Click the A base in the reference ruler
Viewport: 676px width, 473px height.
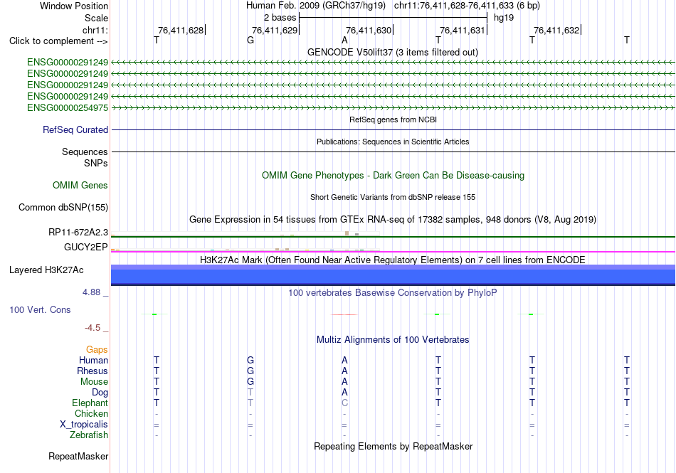coord(344,41)
